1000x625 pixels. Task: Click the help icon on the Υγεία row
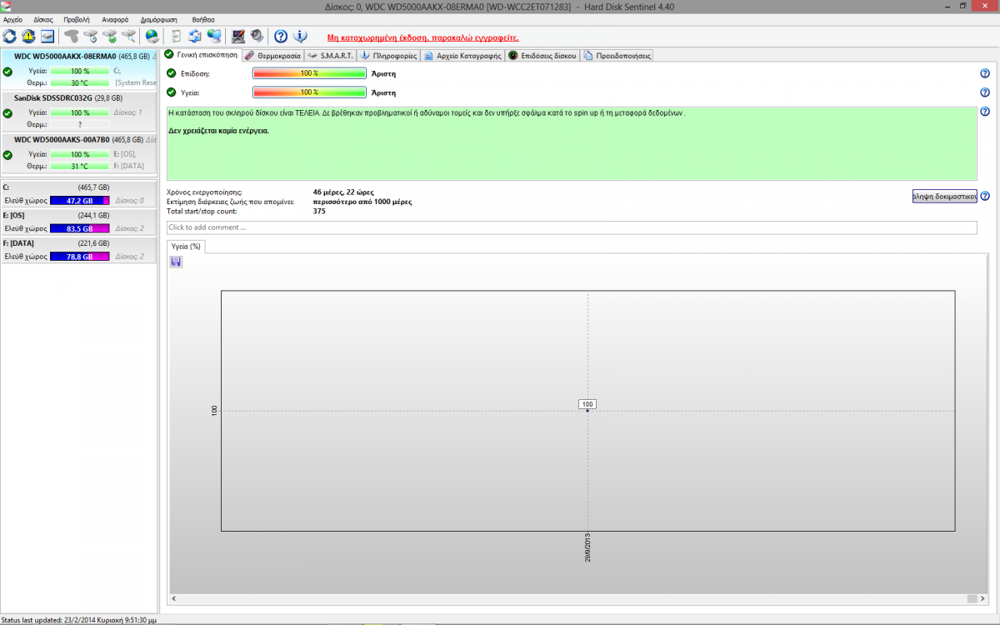point(985,92)
